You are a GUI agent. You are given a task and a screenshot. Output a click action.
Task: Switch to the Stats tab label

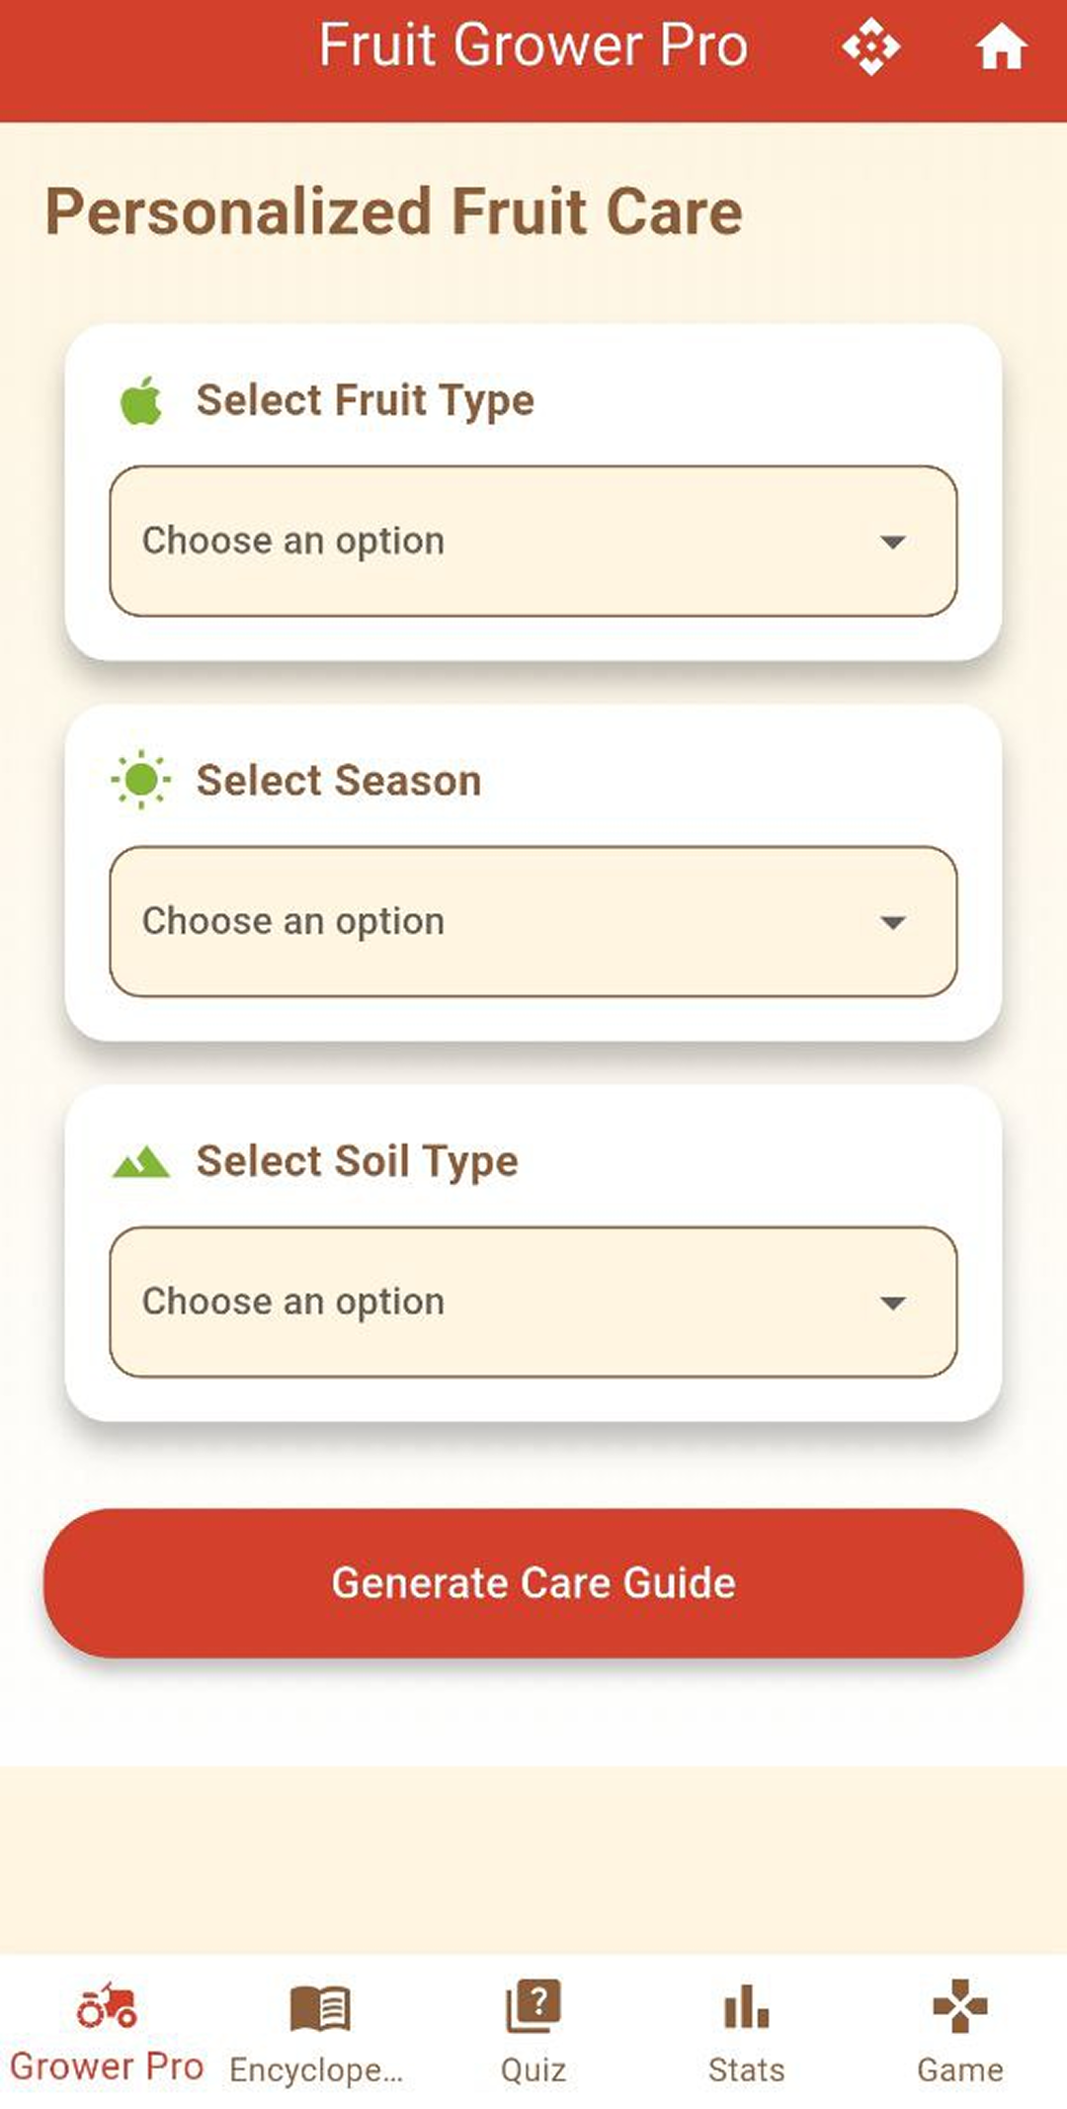[746, 2069]
